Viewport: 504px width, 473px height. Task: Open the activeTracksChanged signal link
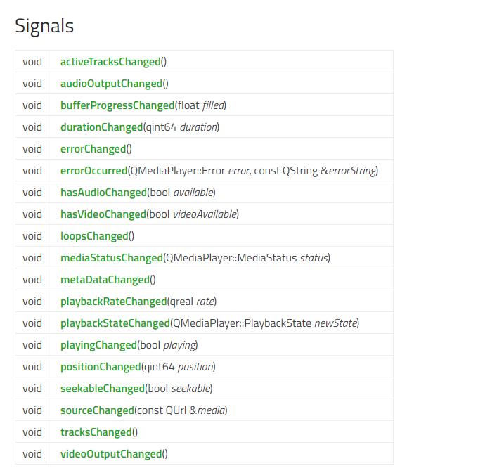click(x=110, y=62)
